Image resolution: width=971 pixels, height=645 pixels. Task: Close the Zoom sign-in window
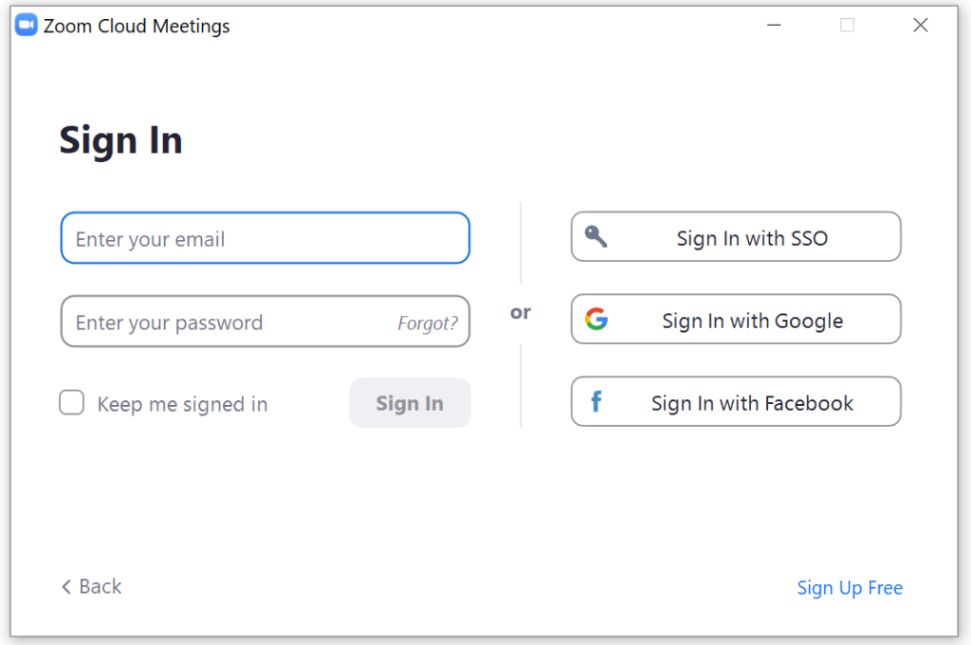(921, 25)
